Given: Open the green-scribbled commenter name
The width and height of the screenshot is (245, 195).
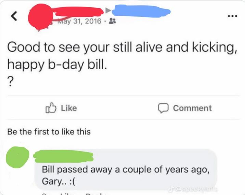Looking at the screenshot, I should click(x=63, y=156).
